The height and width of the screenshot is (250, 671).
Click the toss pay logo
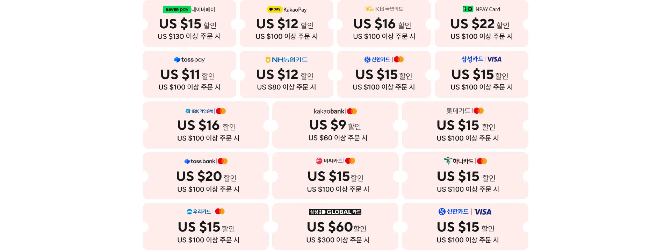coord(189,60)
